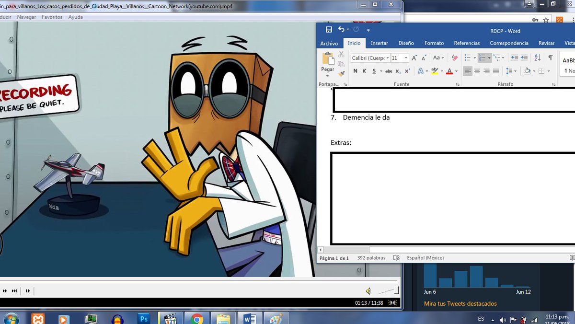Viewport: 575px width, 324px height.
Task: Fast forward the video in the player
Action: click(4, 291)
